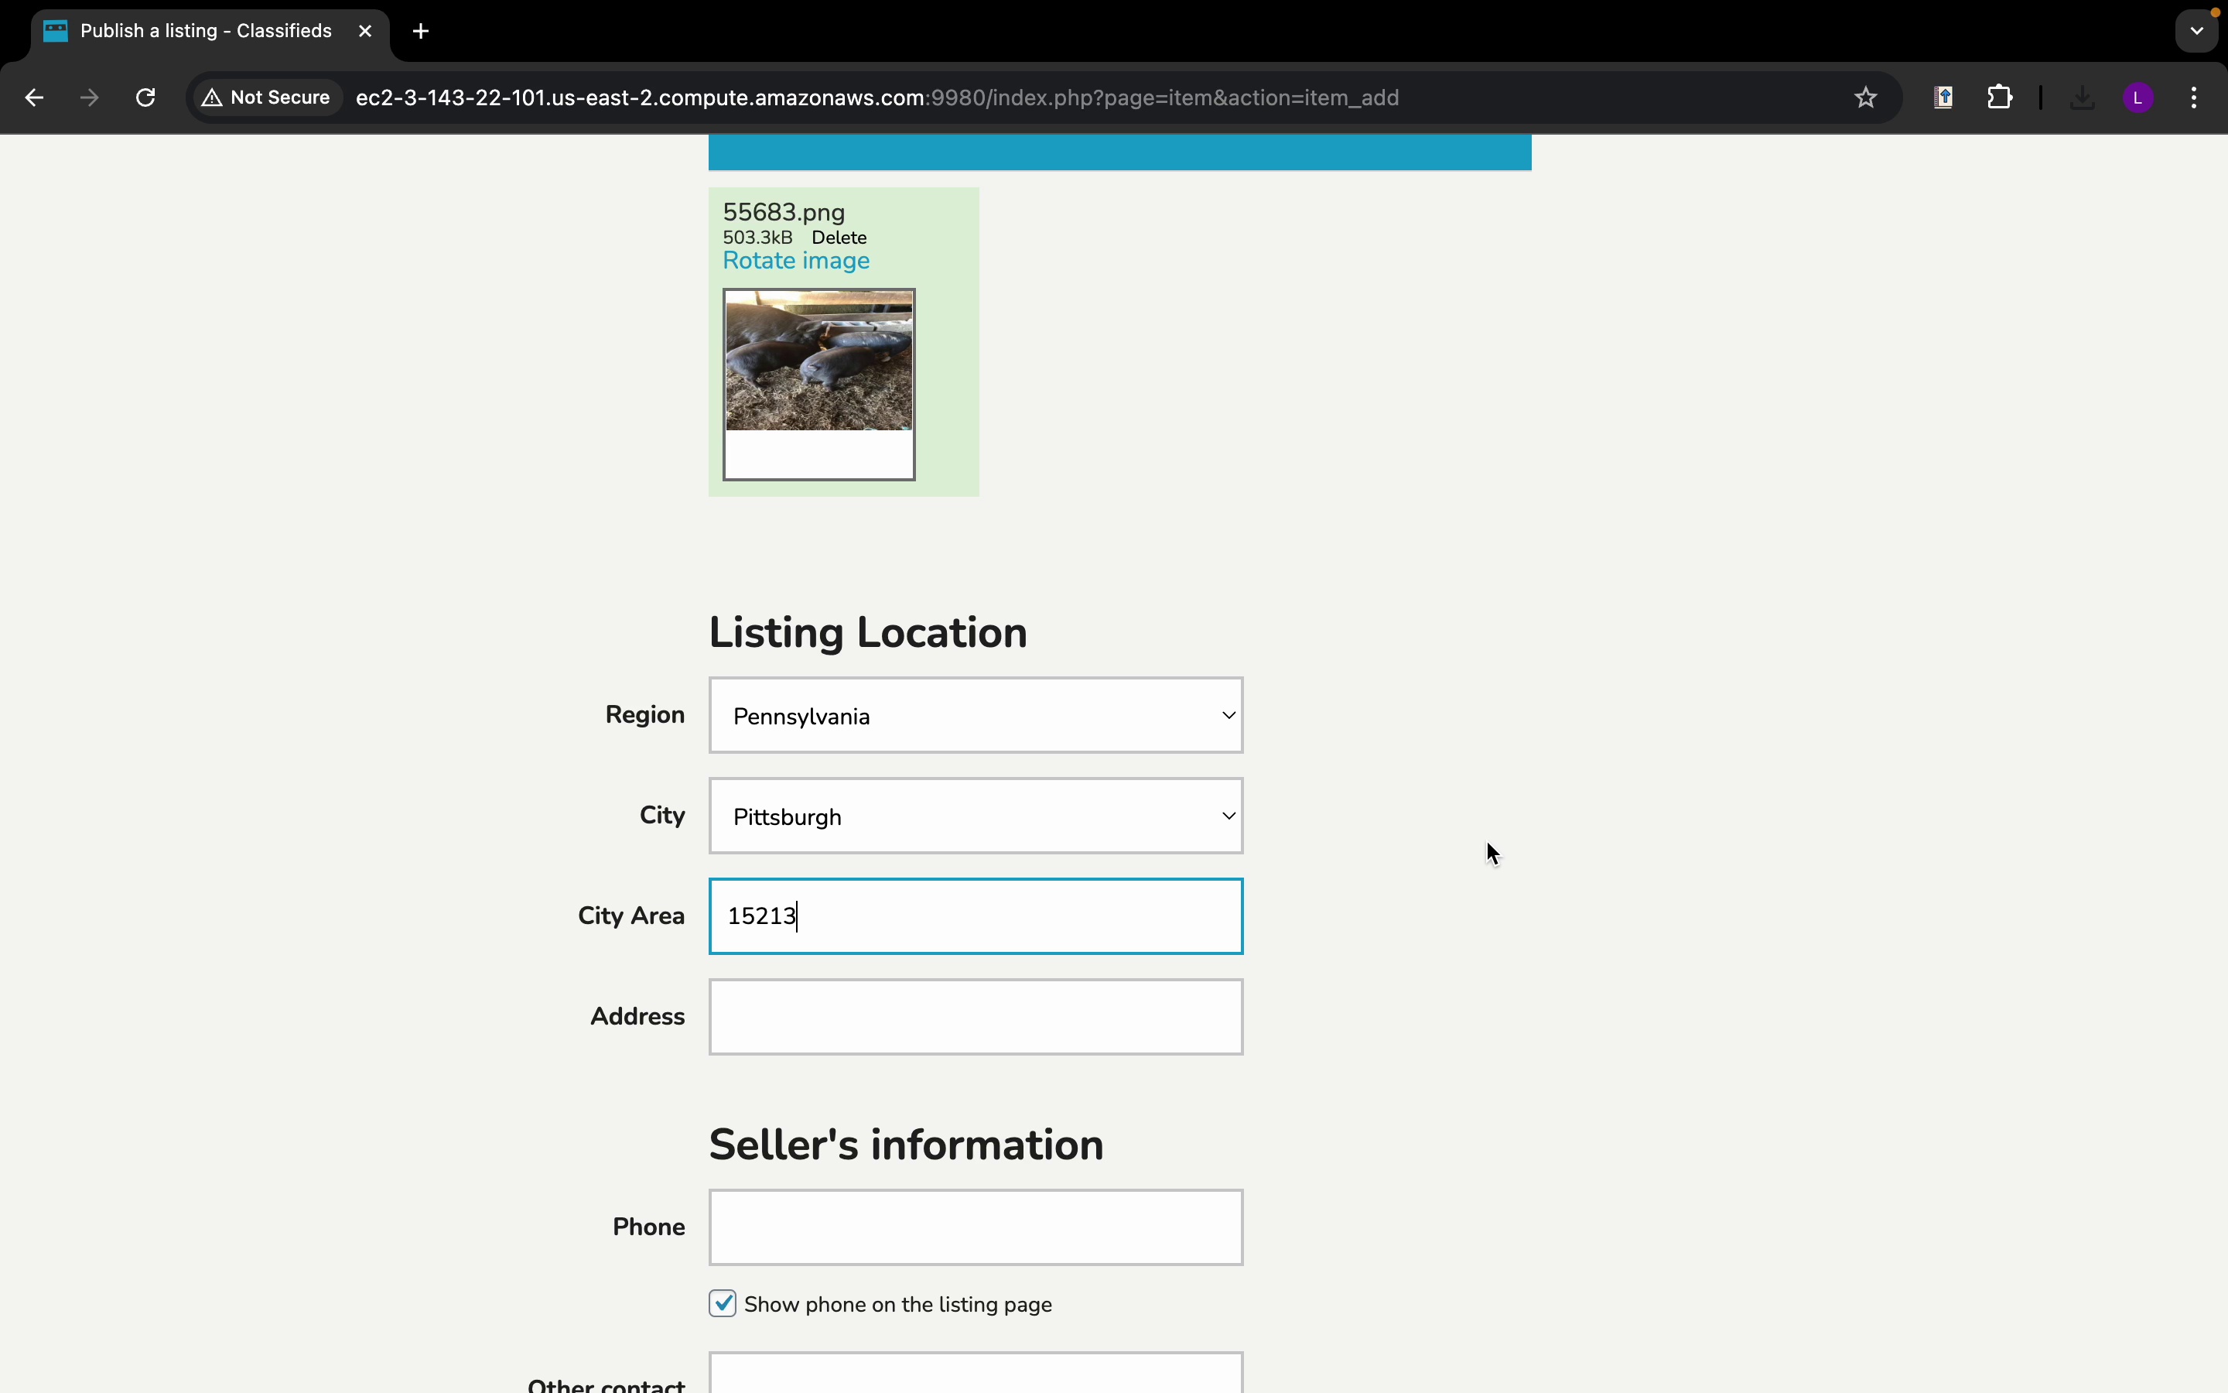2228x1393 pixels.
Task: Open the extensions puzzle icon
Action: pos(2000,98)
